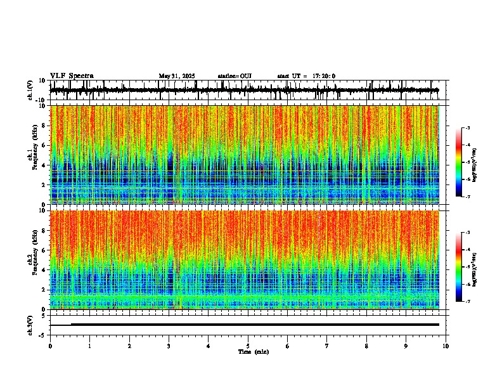The image size is (502, 388).
Task: Click the time axis tick label "7"
Action: tap(327, 346)
